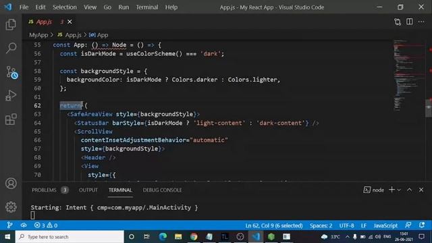Change indentation via Spaces: 2
Screen dimensions: 432x243
click(321, 225)
